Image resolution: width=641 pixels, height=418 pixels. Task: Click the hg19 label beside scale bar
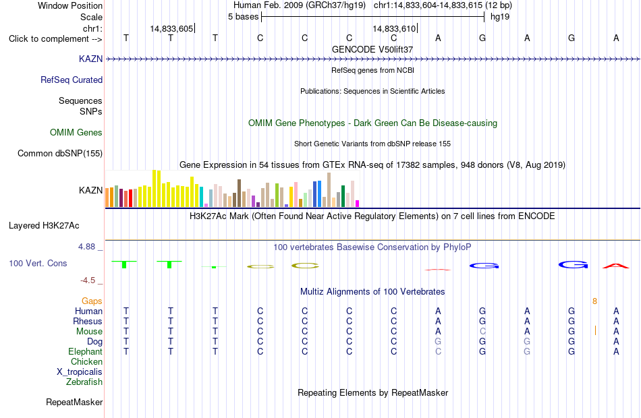500,17
